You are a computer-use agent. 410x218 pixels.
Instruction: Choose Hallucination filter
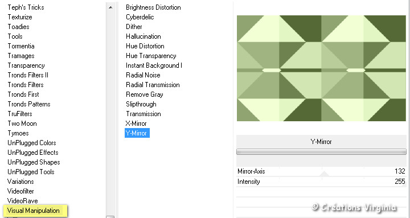coord(143,36)
